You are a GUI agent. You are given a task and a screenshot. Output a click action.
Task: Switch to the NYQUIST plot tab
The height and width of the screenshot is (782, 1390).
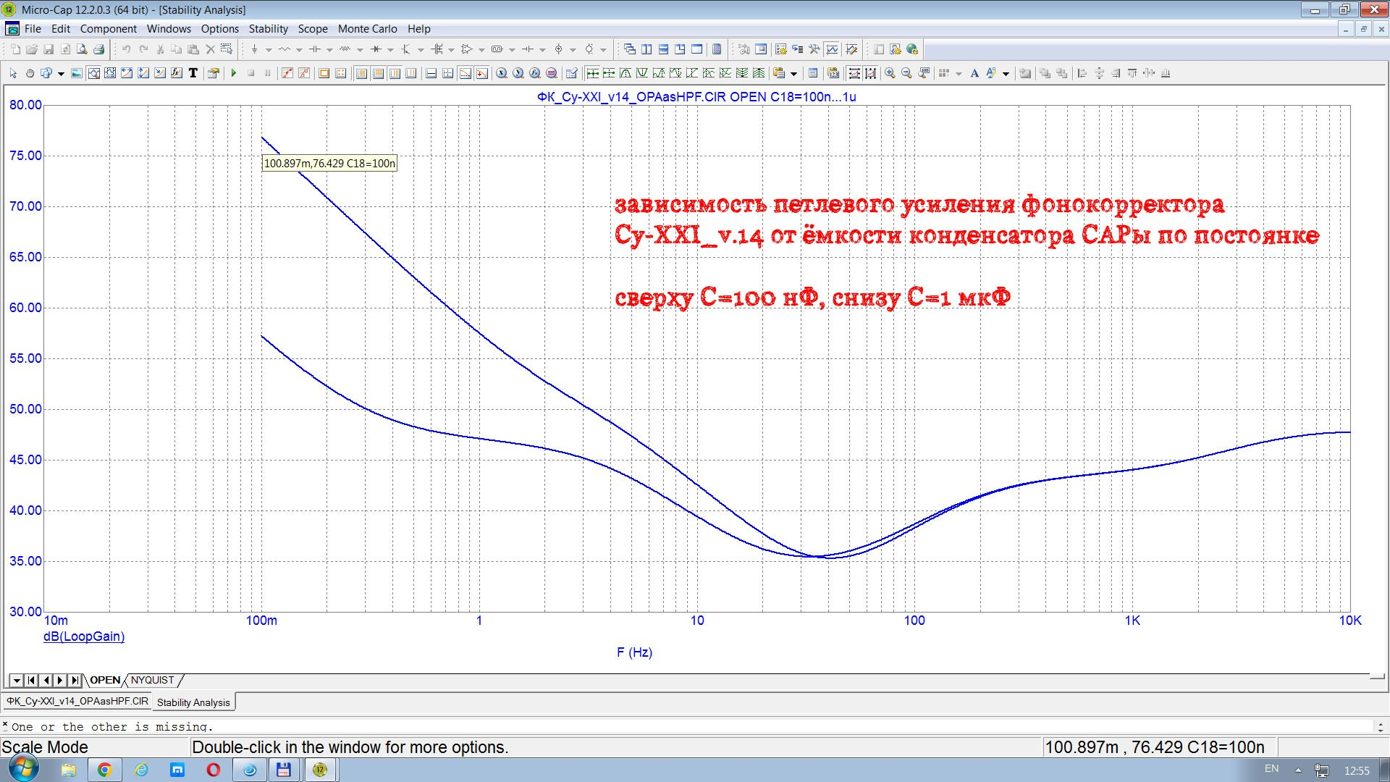click(152, 680)
